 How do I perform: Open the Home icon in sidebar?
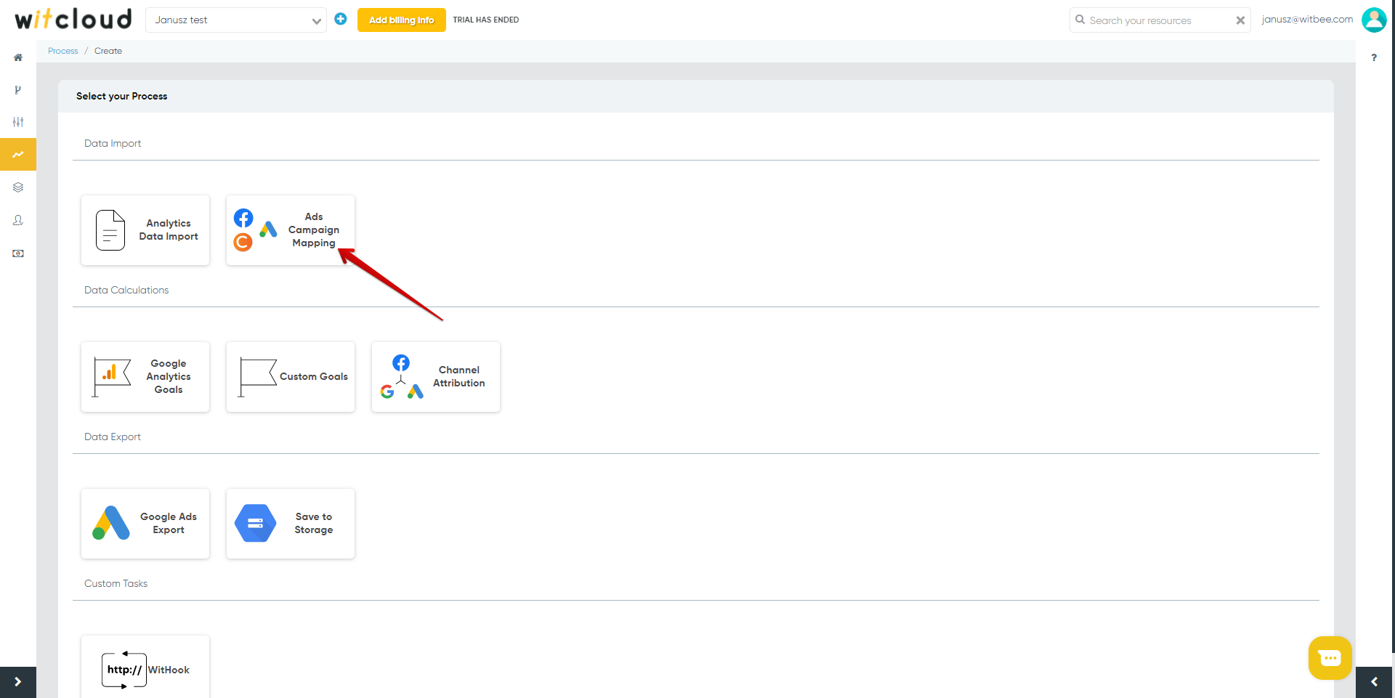coord(18,57)
